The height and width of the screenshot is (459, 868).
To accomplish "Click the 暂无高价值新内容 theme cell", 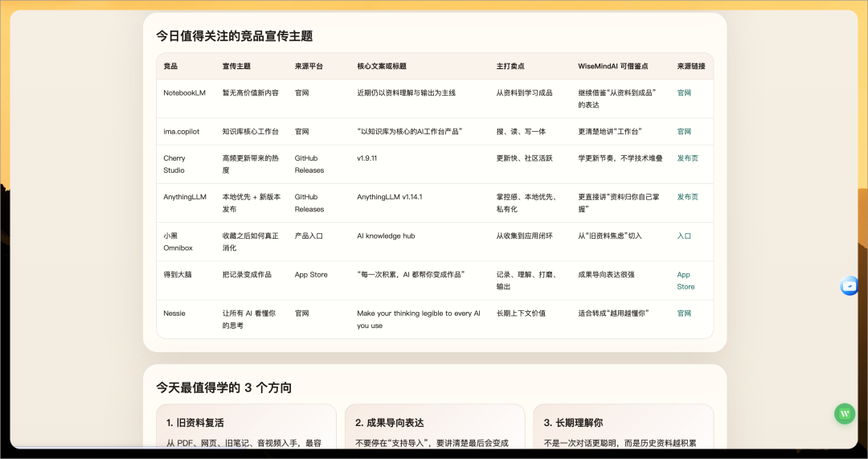I will coord(251,93).
